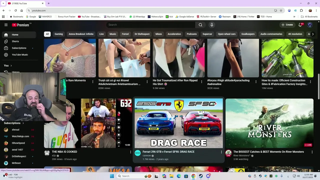Open the YouTube notifications bell

pyautogui.click(x=301, y=25)
